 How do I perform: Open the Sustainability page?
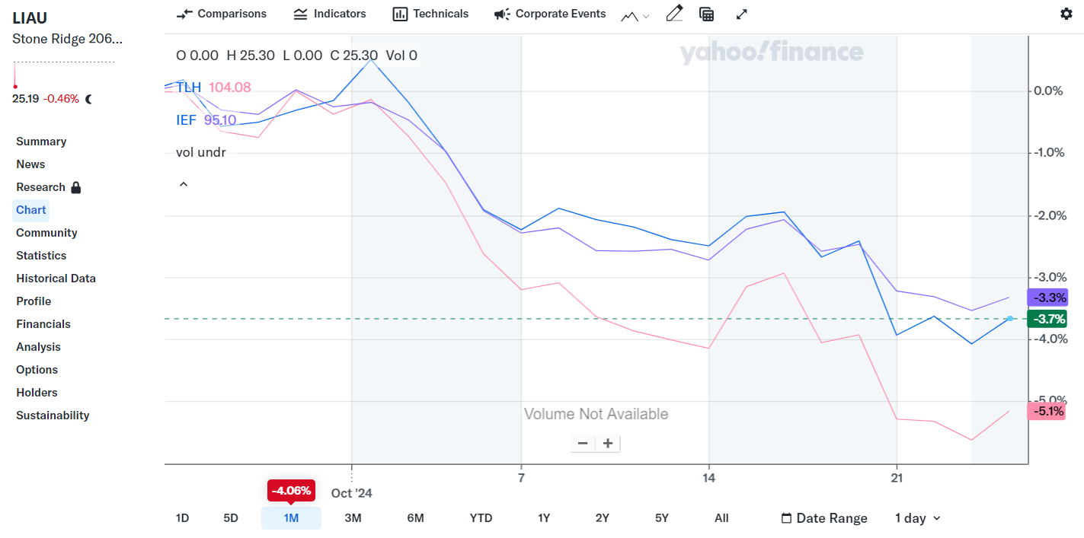coord(53,415)
